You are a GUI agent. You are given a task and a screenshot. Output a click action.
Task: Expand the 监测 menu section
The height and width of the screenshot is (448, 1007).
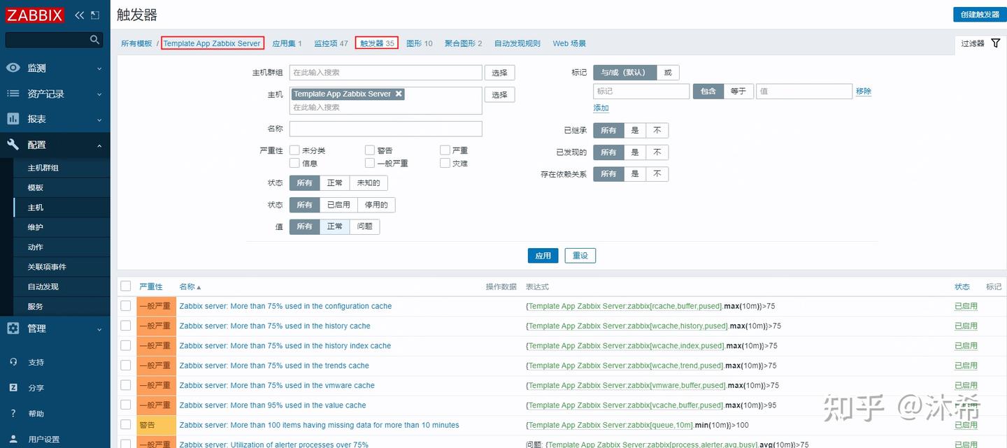(x=55, y=68)
